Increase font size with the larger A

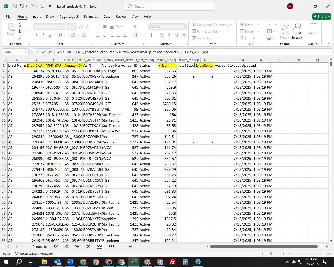(81, 26)
